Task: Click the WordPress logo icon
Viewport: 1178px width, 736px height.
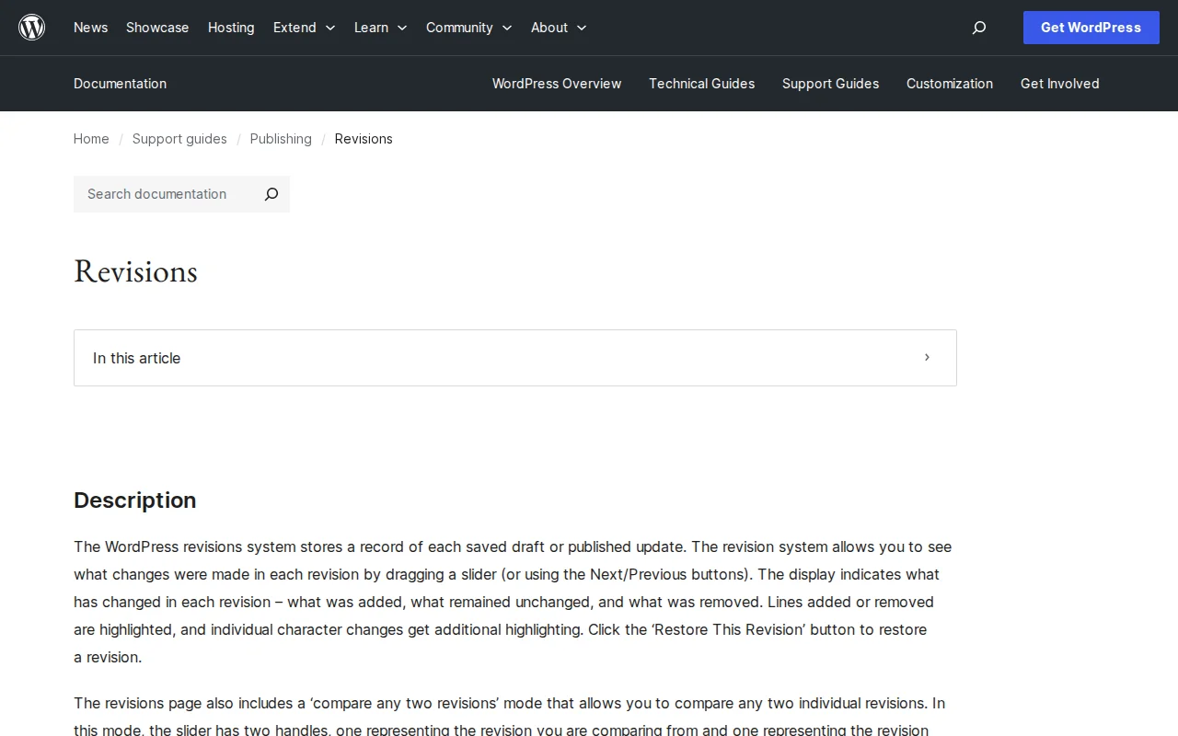Action: [31, 27]
